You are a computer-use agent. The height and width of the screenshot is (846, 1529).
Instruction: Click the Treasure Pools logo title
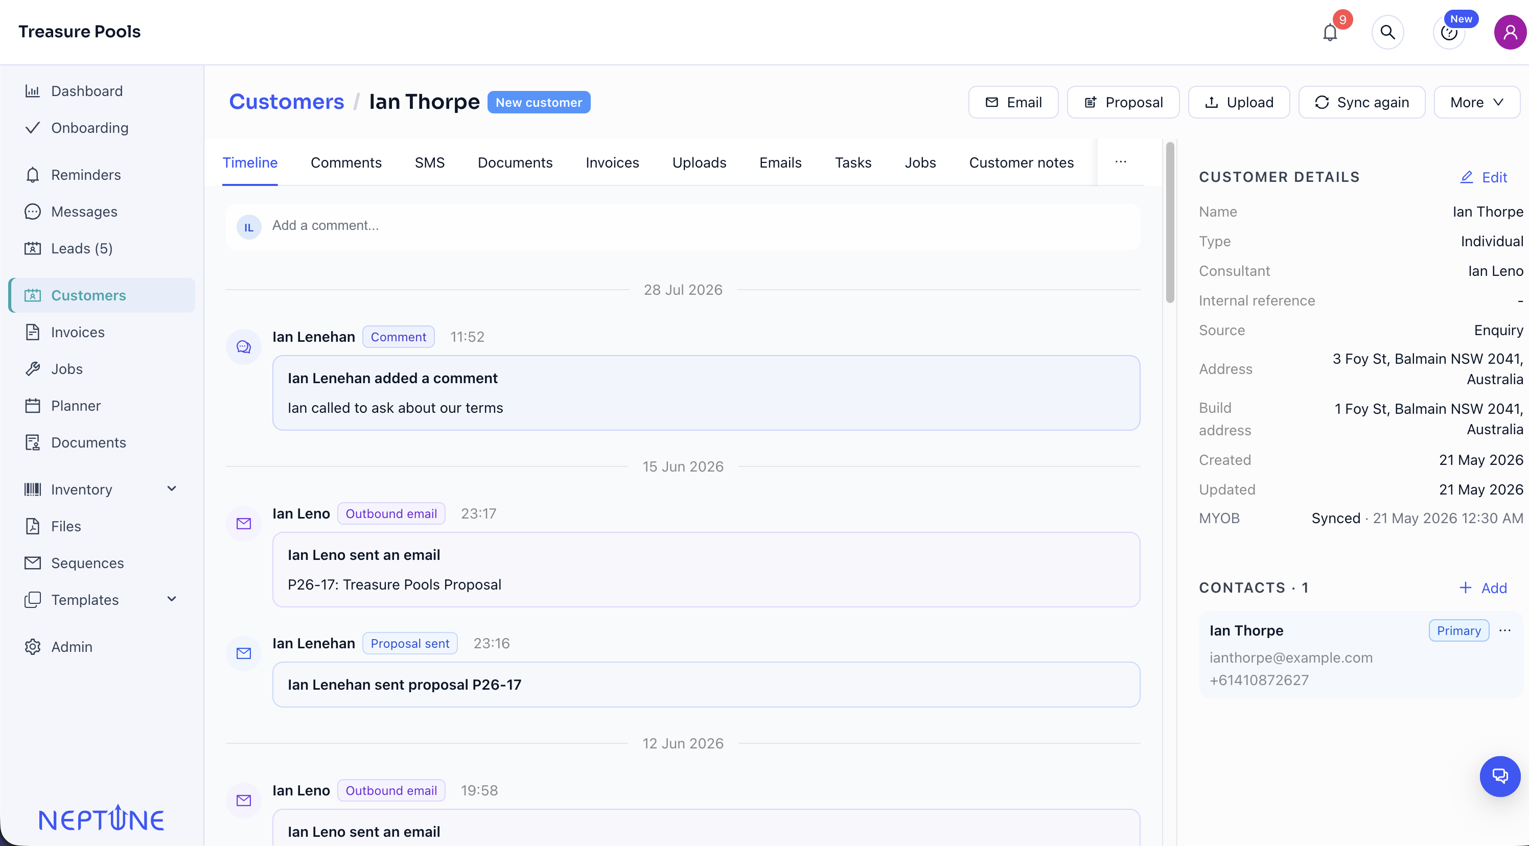(x=80, y=32)
